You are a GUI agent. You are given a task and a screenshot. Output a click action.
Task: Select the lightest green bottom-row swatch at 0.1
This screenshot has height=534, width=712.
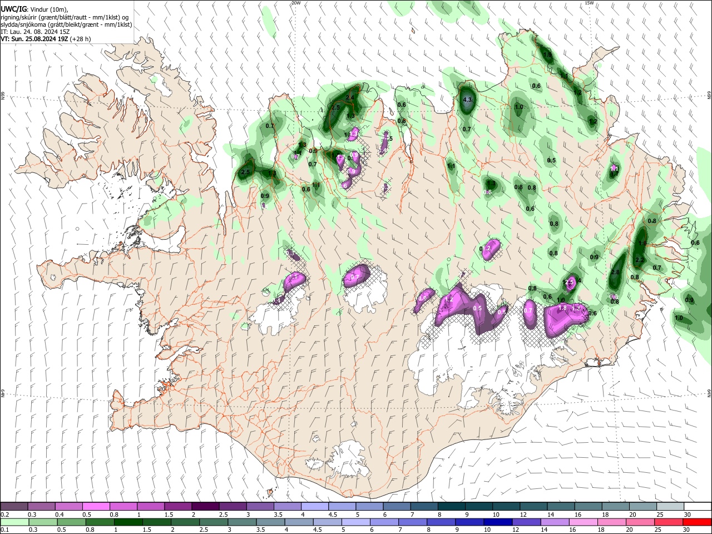(14, 522)
